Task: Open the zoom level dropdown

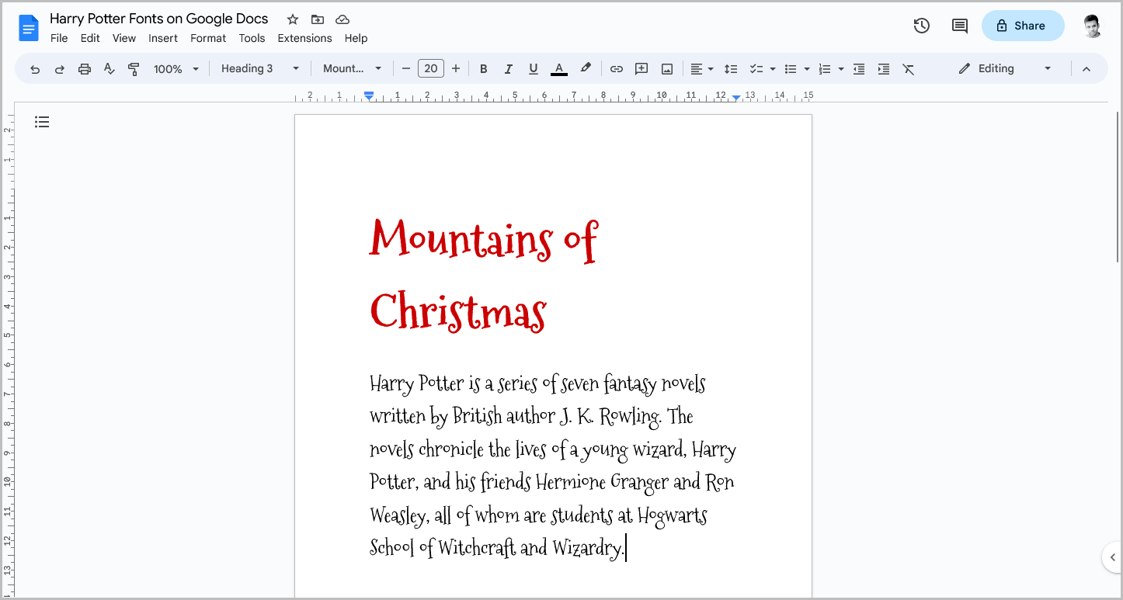Action: pyautogui.click(x=176, y=68)
